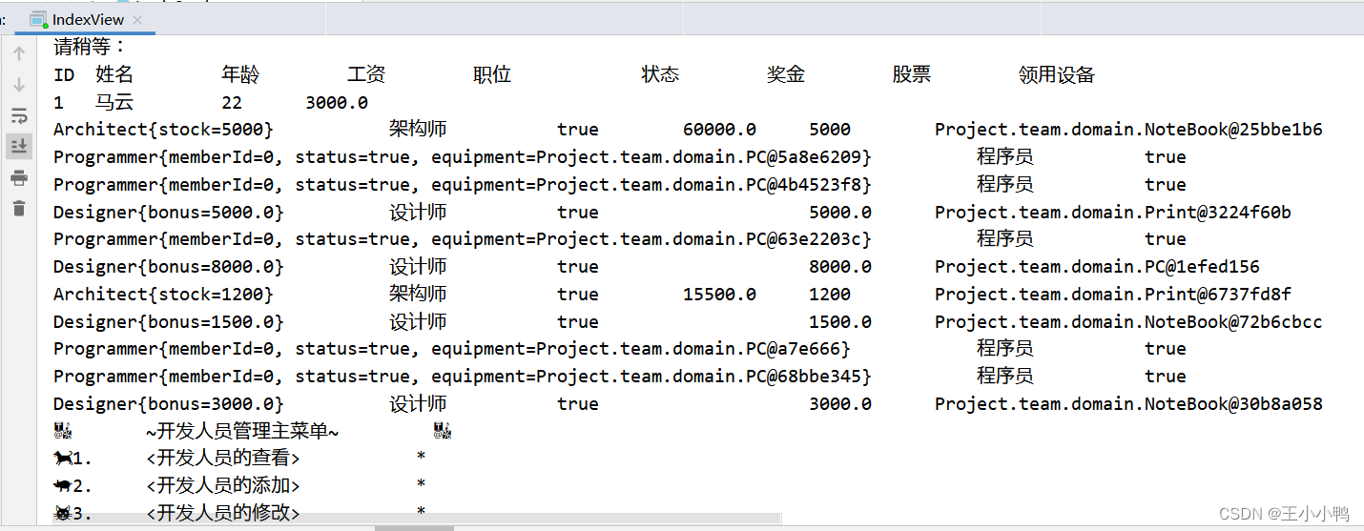Click the Down the Stack Trace arrow

(x=18, y=85)
